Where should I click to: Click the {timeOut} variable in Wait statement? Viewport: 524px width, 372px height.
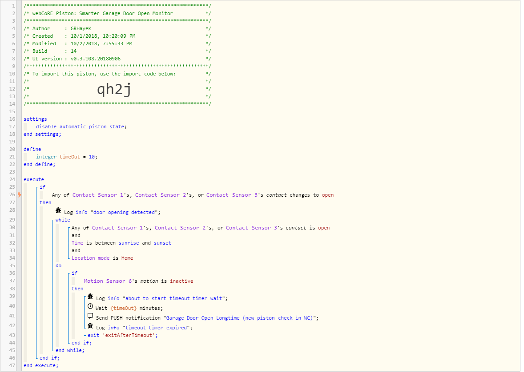[x=123, y=308]
